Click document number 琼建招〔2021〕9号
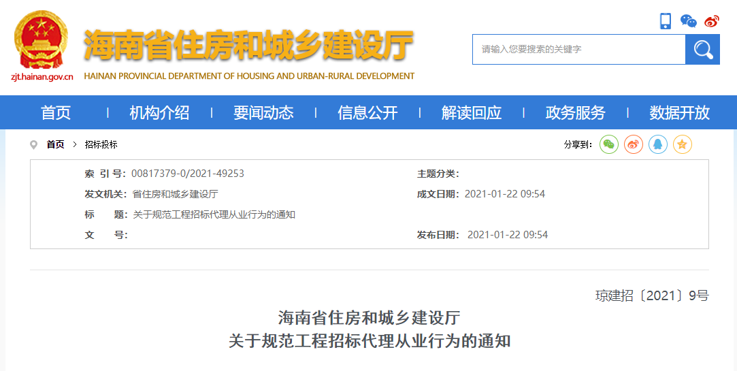Image resolution: width=737 pixels, height=371 pixels. [652, 295]
